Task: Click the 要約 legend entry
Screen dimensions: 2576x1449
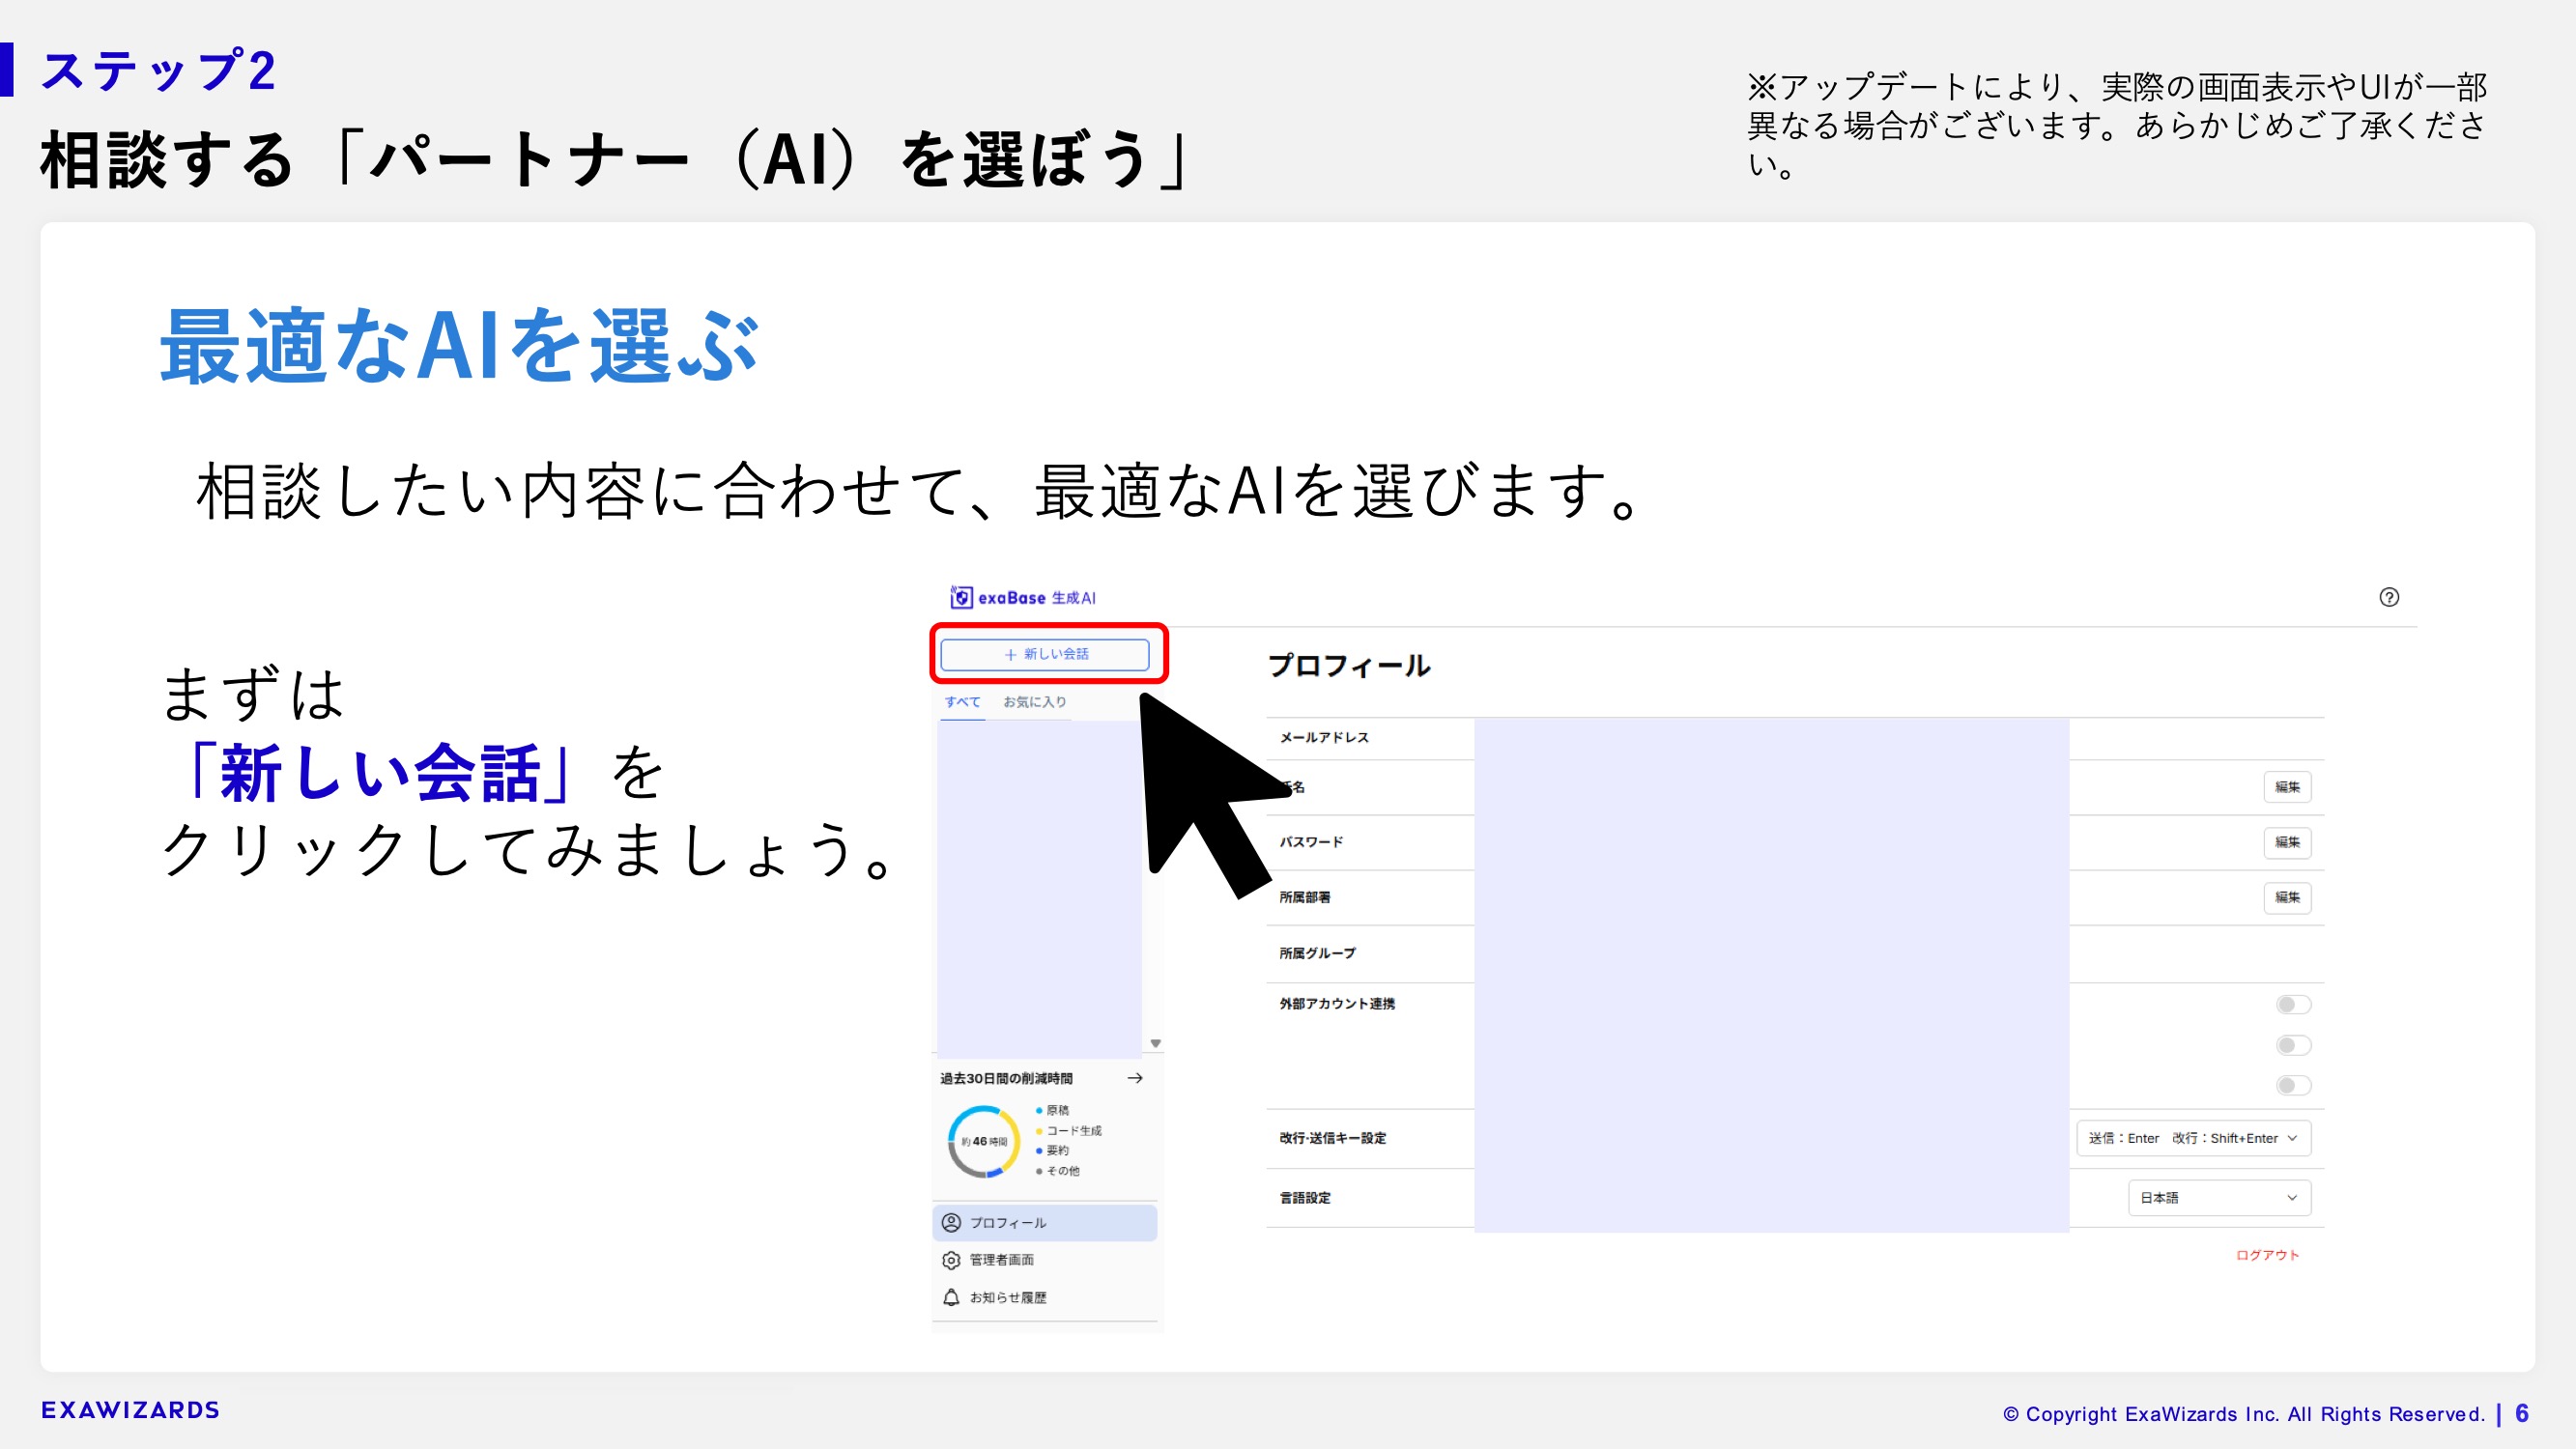Action: click(1053, 1150)
